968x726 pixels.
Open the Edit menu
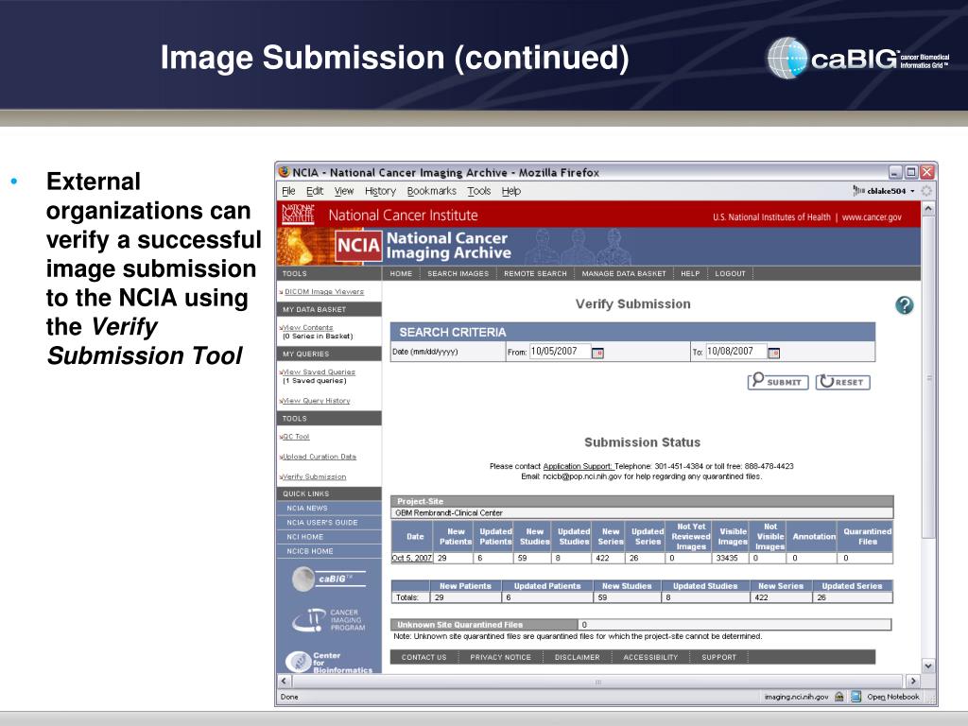(314, 191)
